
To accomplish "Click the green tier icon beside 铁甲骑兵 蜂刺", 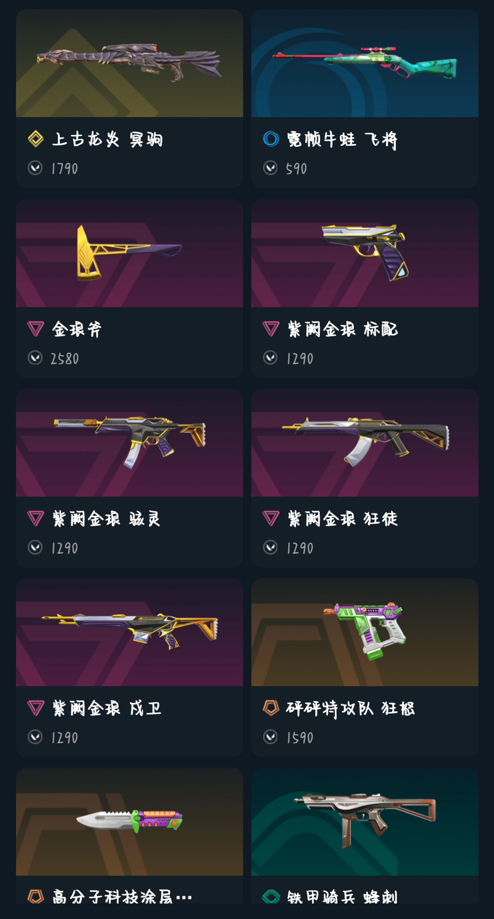I will pyautogui.click(x=271, y=897).
